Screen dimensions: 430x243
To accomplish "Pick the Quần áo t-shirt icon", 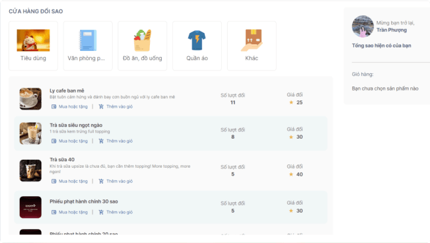I will click(x=197, y=40).
